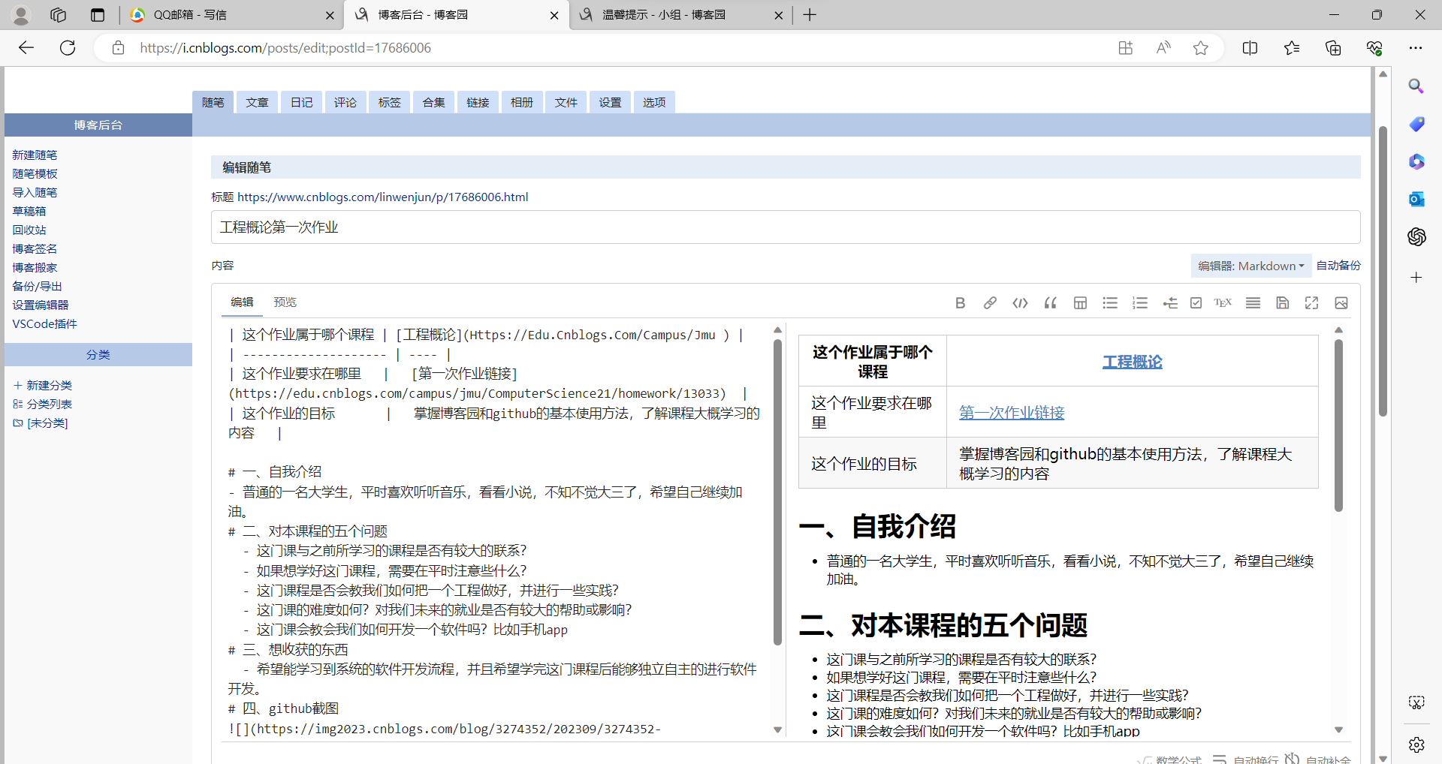The width and height of the screenshot is (1442, 764).
Task: Open the 编辑器: Markdown dropdown
Action: click(1250, 266)
